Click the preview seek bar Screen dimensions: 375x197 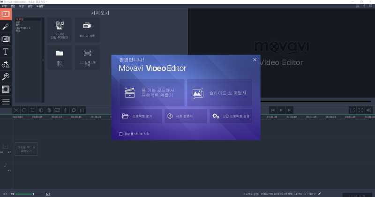(315, 101)
